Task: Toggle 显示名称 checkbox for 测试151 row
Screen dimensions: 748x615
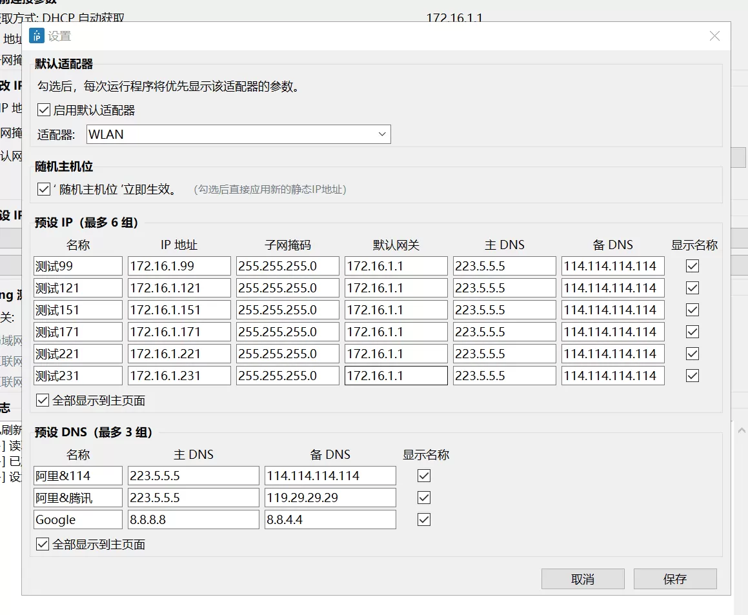Action: click(692, 310)
